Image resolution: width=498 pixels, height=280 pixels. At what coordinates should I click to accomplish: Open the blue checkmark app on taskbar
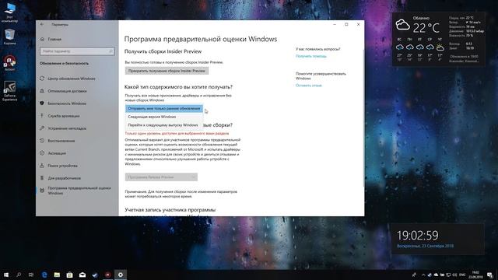click(95, 275)
